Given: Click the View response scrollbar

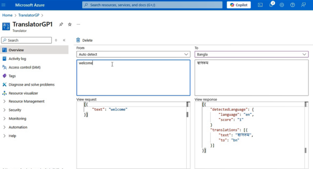Looking at the screenshot, I should 306,135.
